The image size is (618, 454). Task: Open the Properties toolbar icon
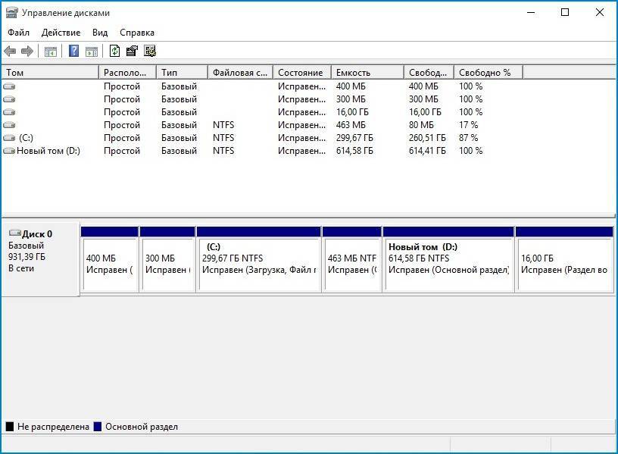(132, 52)
